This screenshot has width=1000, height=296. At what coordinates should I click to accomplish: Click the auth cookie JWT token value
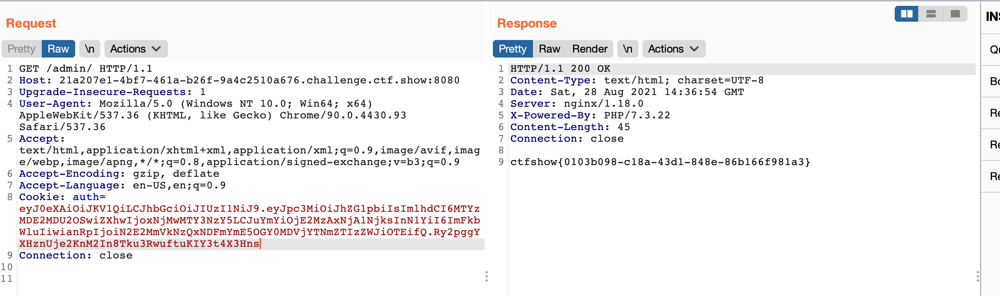[249, 220]
